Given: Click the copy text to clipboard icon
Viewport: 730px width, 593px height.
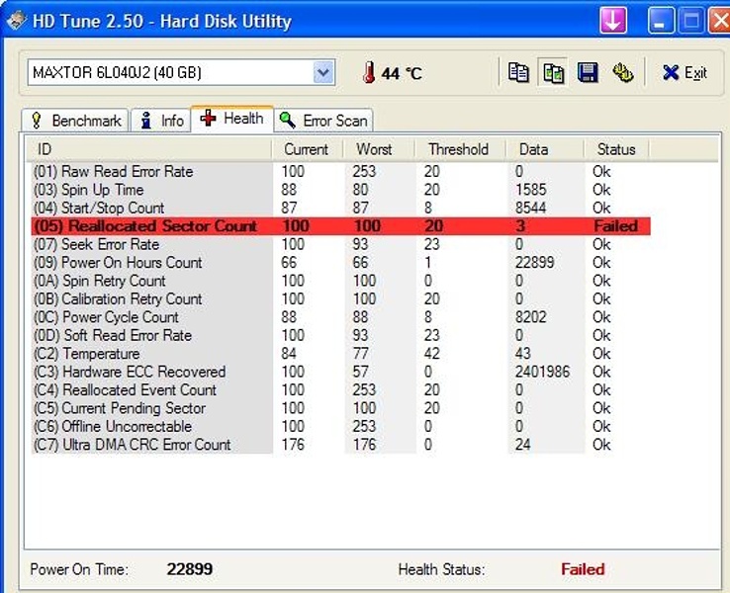Looking at the screenshot, I should (518, 72).
